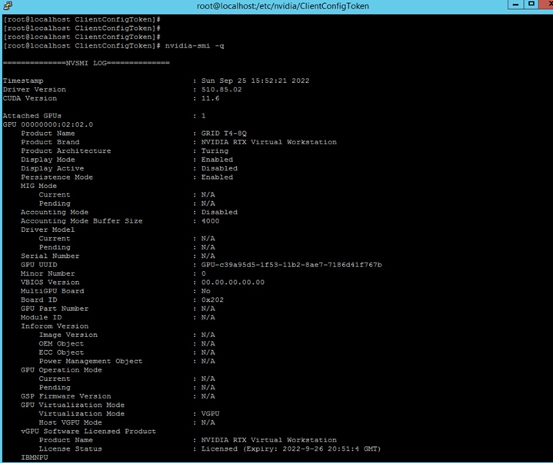This screenshot has width=553, height=463.
Task: Click the GPU 00000000:02:02.0 line
Action: tap(48, 124)
